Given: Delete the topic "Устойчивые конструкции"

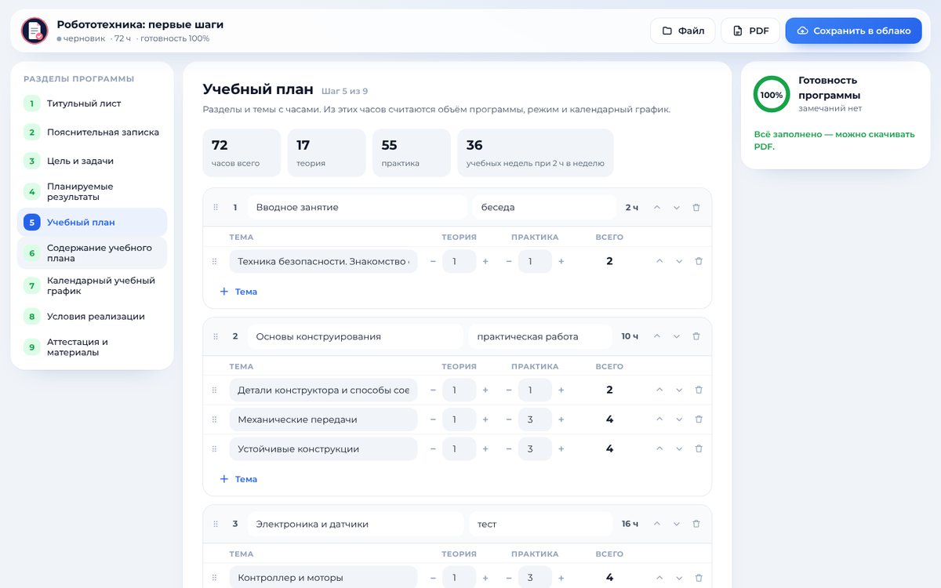Looking at the screenshot, I should 699,449.
